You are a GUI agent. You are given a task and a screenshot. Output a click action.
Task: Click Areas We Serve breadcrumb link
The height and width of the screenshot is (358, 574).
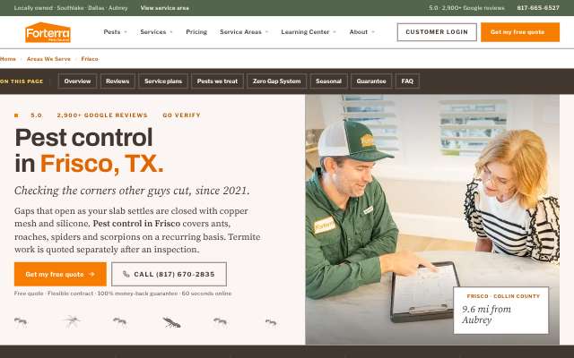click(x=48, y=59)
